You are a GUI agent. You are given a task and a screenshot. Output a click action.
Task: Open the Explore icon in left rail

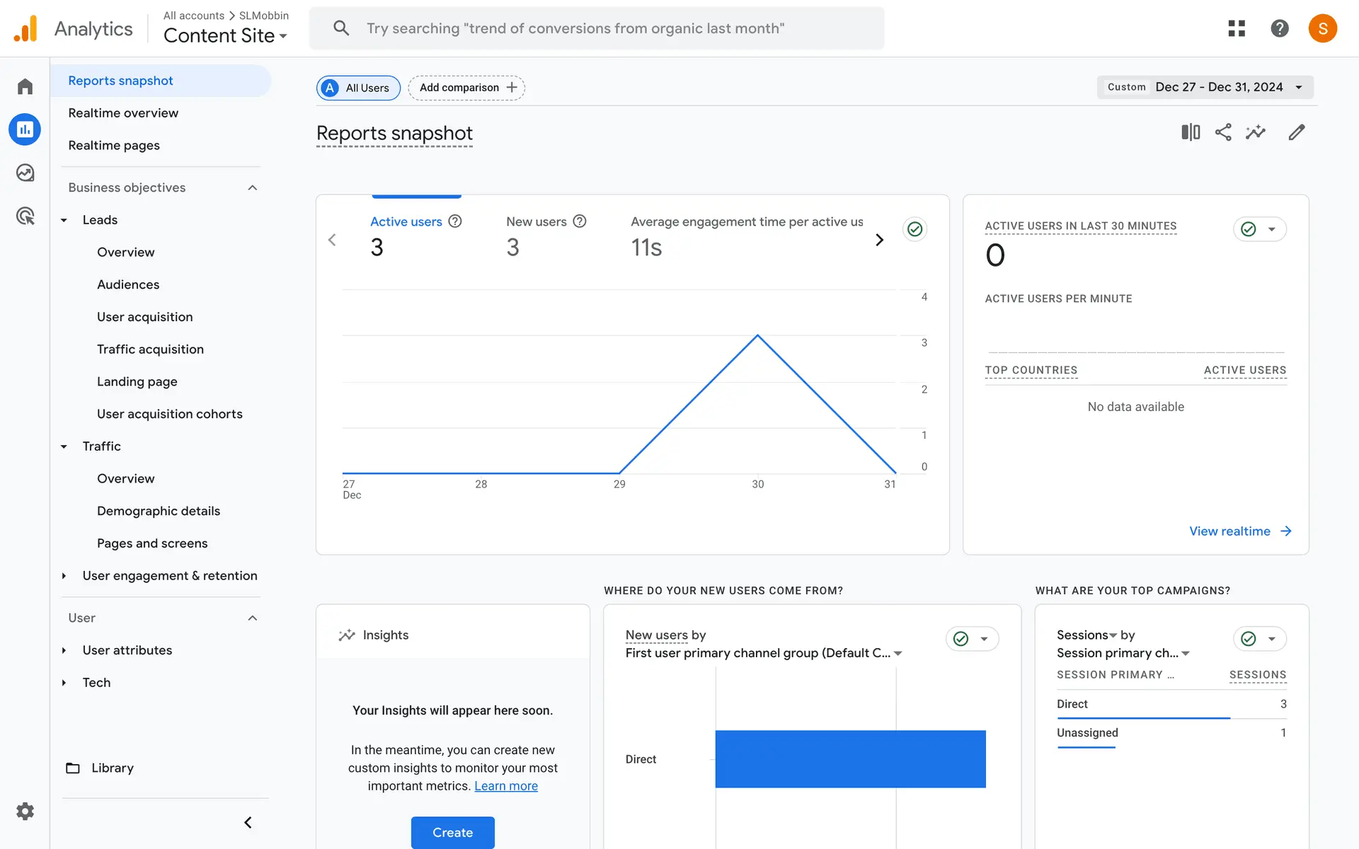tap(25, 173)
